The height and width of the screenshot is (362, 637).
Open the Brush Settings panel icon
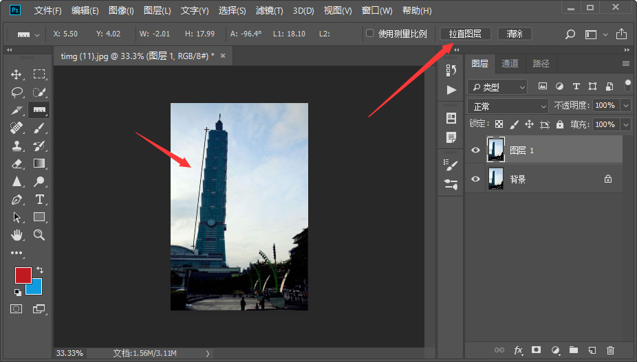[451, 165]
